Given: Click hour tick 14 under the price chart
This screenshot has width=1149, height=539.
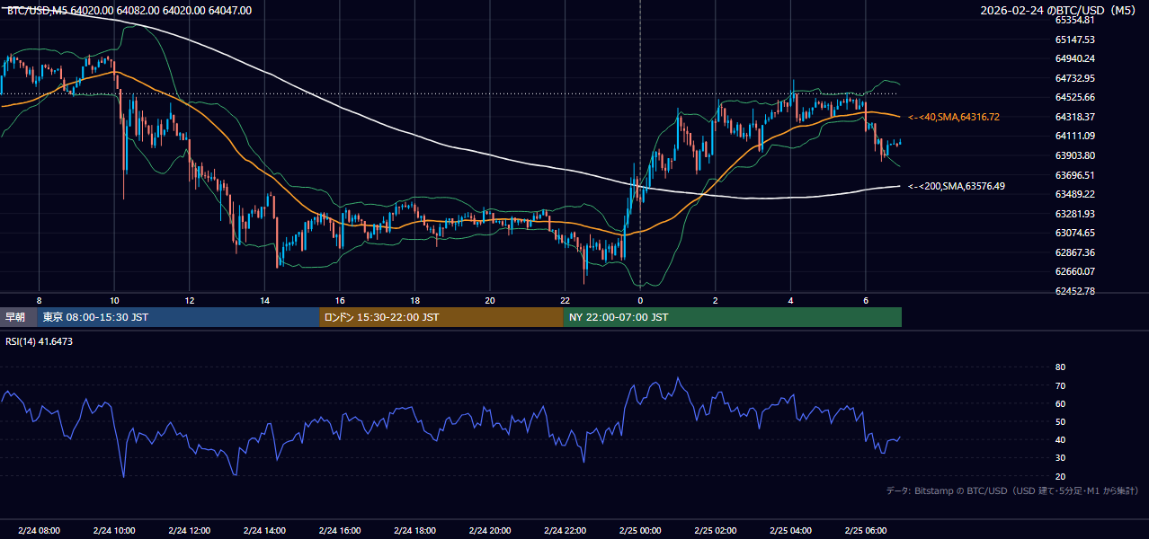Looking at the screenshot, I should pos(264,300).
